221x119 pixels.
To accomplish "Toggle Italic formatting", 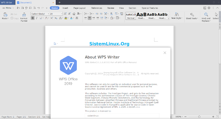I will 37,18.
